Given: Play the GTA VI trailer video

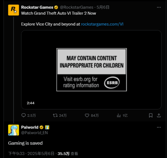Looking at the screenshot, I should 91,70.
